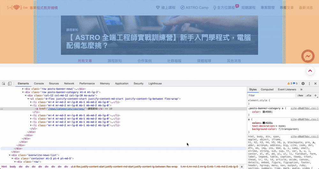Open the 專案開發 nav link
Screen dimensions: 319x169
[x=268, y=8]
